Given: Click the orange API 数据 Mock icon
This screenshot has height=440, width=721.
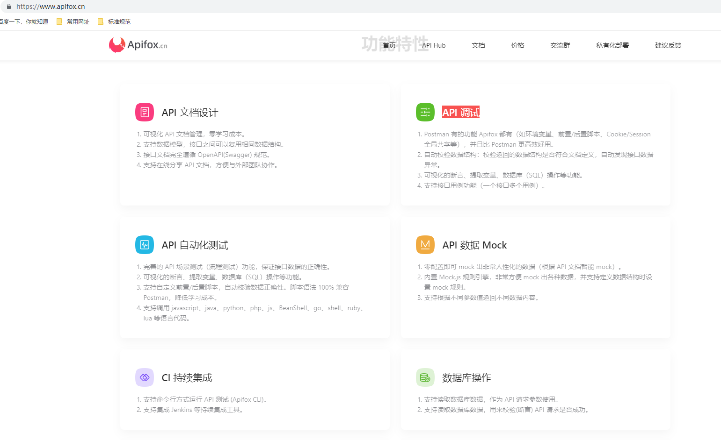Looking at the screenshot, I should [425, 245].
